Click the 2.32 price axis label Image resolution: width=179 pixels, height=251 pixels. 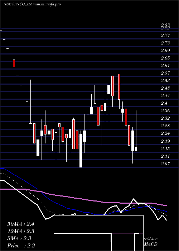click(165, 118)
